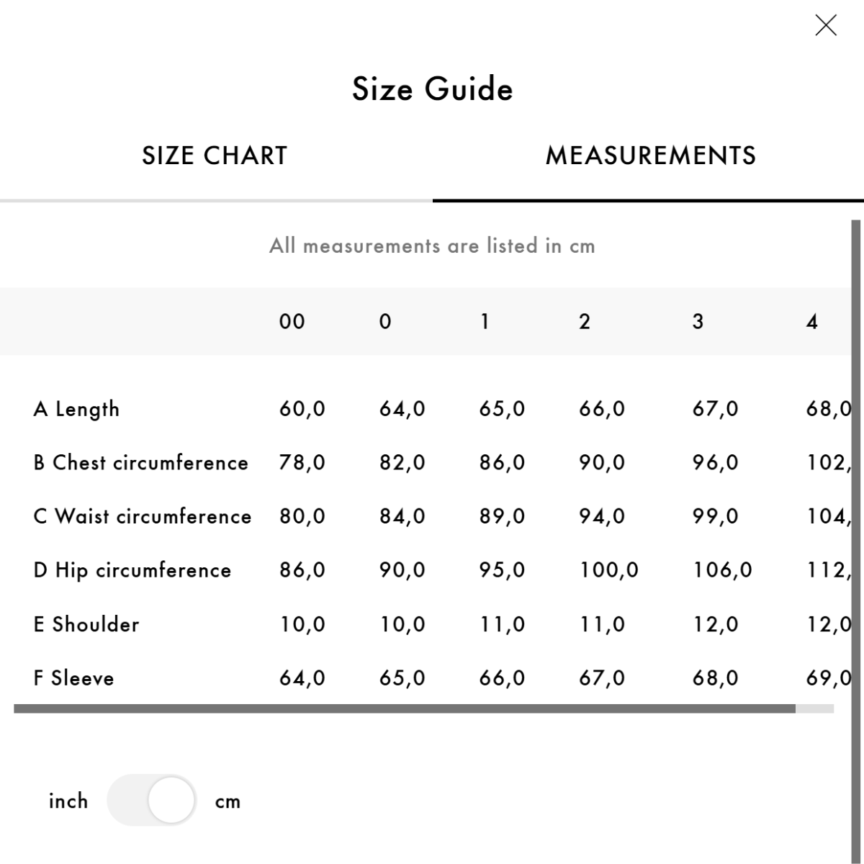Image resolution: width=864 pixels, height=864 pixels.
Task: Switch to the SIZE CHART tab
Action: coord(215,156)
